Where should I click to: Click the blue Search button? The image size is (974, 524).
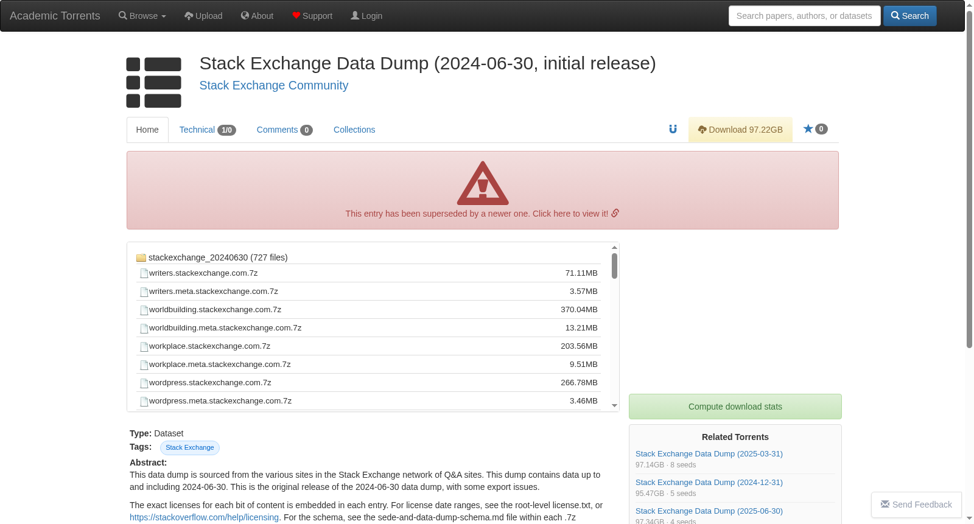(x=910, y=16)
